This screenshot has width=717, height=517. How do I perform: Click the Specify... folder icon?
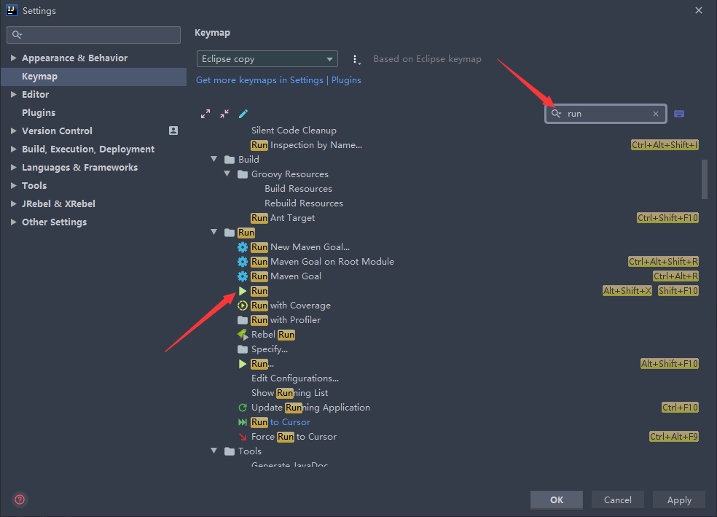click(243, 349)
